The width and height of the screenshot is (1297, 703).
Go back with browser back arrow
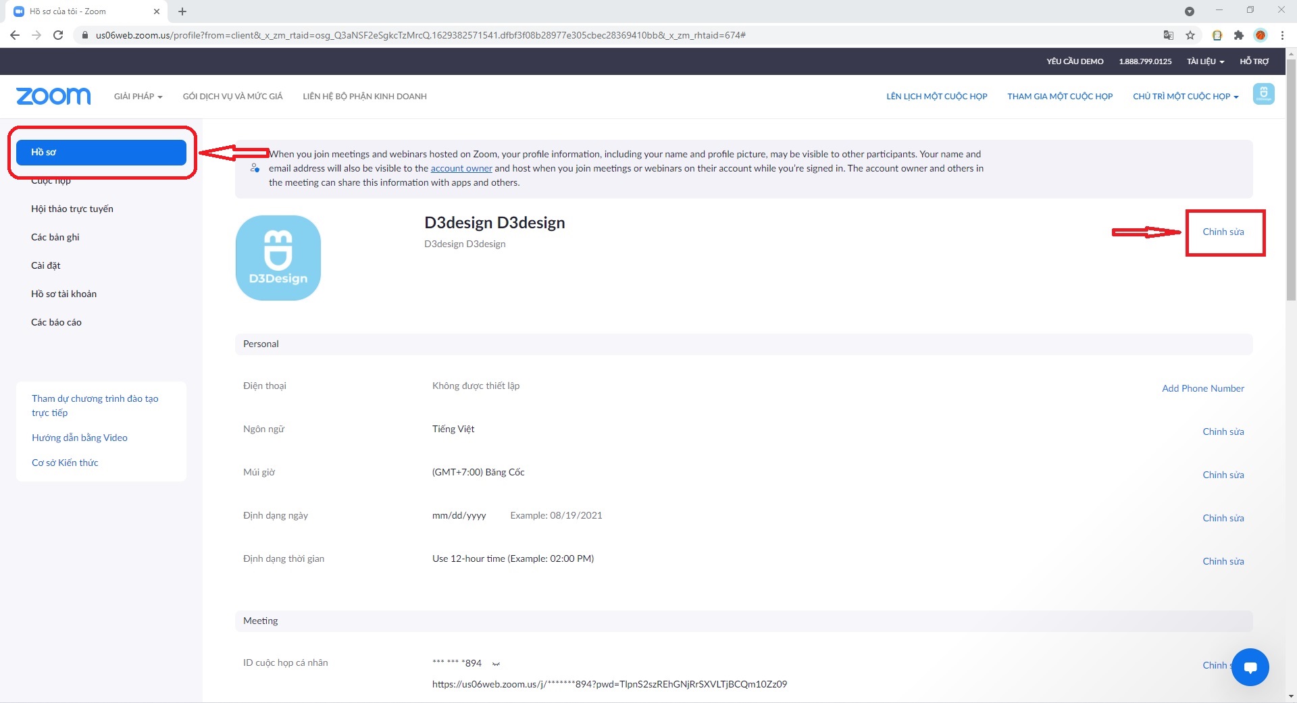click(15, 35)
